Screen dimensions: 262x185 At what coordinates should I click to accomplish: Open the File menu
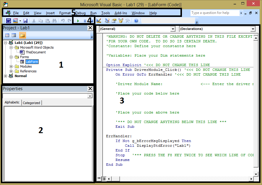pos(16,13)
